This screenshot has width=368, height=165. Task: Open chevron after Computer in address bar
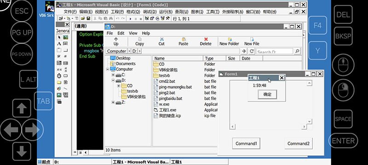pos(129,51)
